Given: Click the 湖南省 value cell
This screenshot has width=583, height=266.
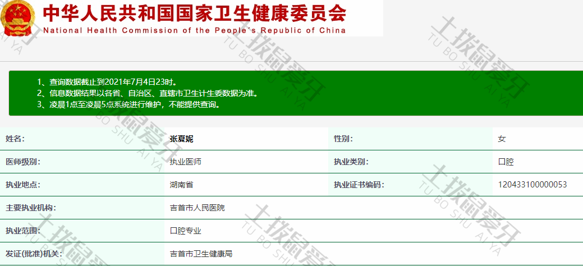Looking at the screenshot, I should pos(181,185).
